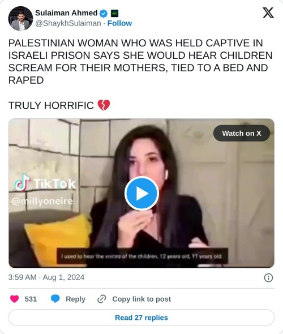
Task: Click the Reply label
Action: pos(75,299)
